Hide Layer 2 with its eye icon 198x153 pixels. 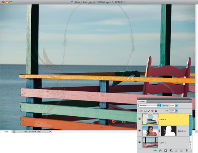point(139,119)
